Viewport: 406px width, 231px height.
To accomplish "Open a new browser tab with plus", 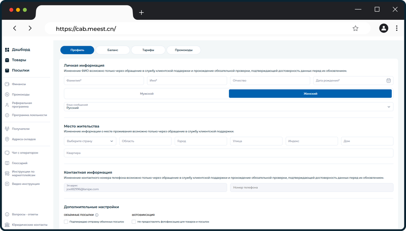I will point(141,12).
